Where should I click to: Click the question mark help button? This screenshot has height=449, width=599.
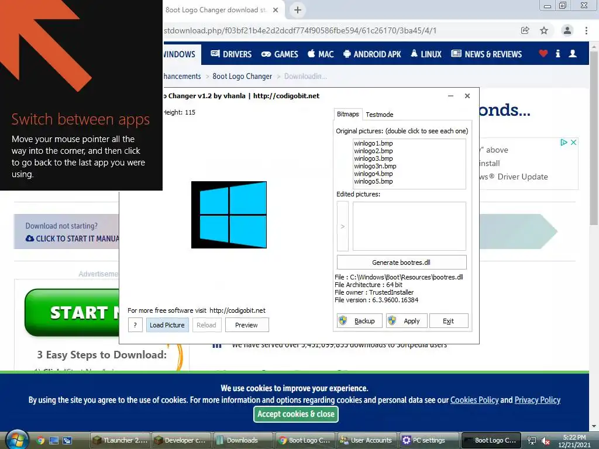(135, 325)
